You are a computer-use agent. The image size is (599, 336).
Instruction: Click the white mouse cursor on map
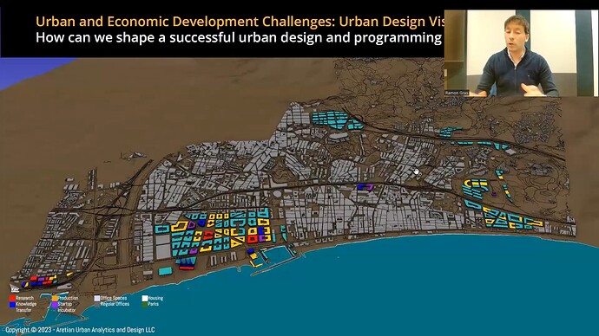click(417, 171)
